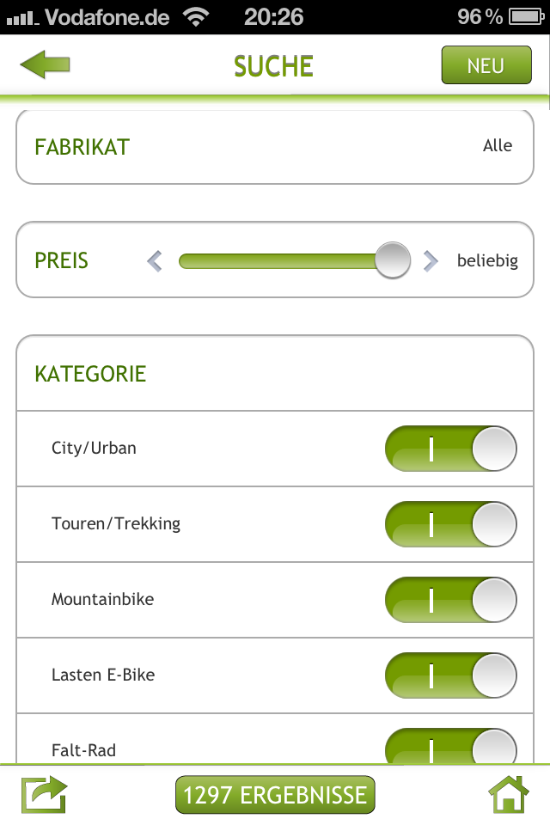The image size is (550, 825).
Task: Tap the green back arrow icon
Action: click(x=45, y=65)
